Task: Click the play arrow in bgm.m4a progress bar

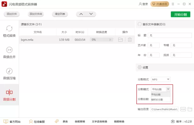Action: (x=110, y=40)
